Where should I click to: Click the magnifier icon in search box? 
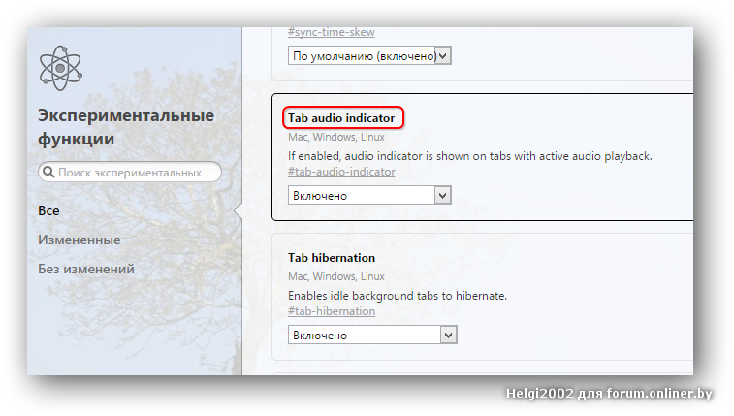coord(48,173)
